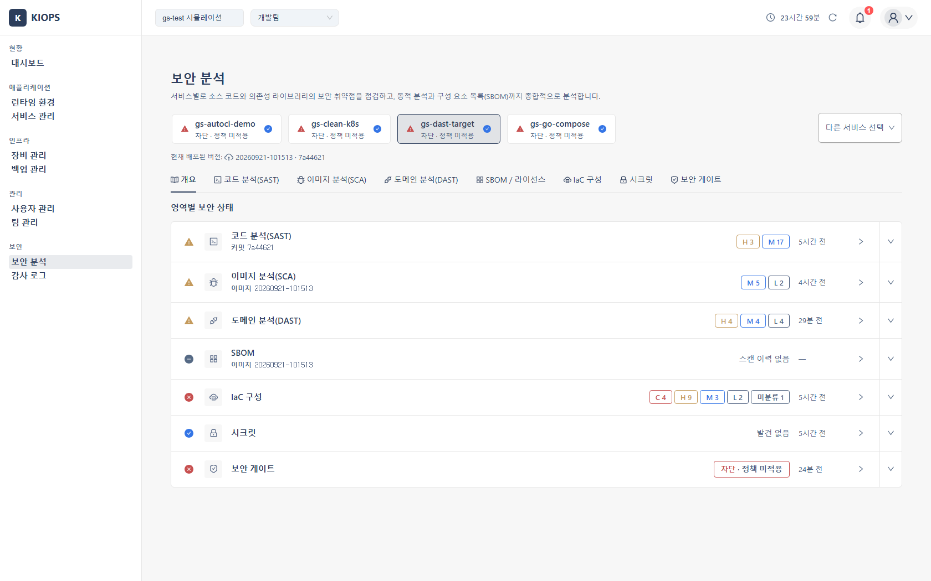This screenshot has width=931, height=581.
Task: Open the 시크릿 tab
Action: tap(636, 180)
